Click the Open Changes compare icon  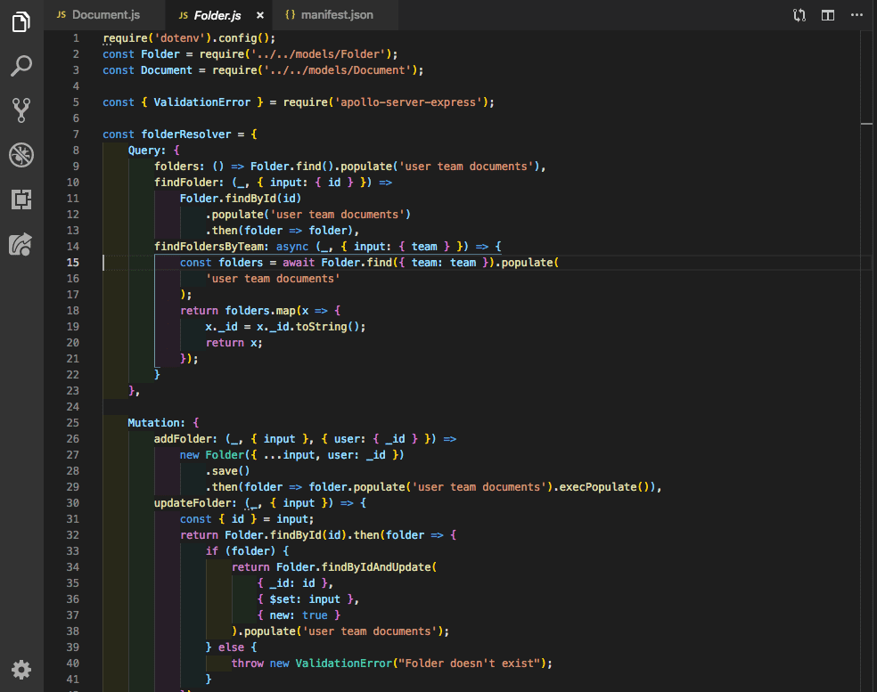click(799, 15)
